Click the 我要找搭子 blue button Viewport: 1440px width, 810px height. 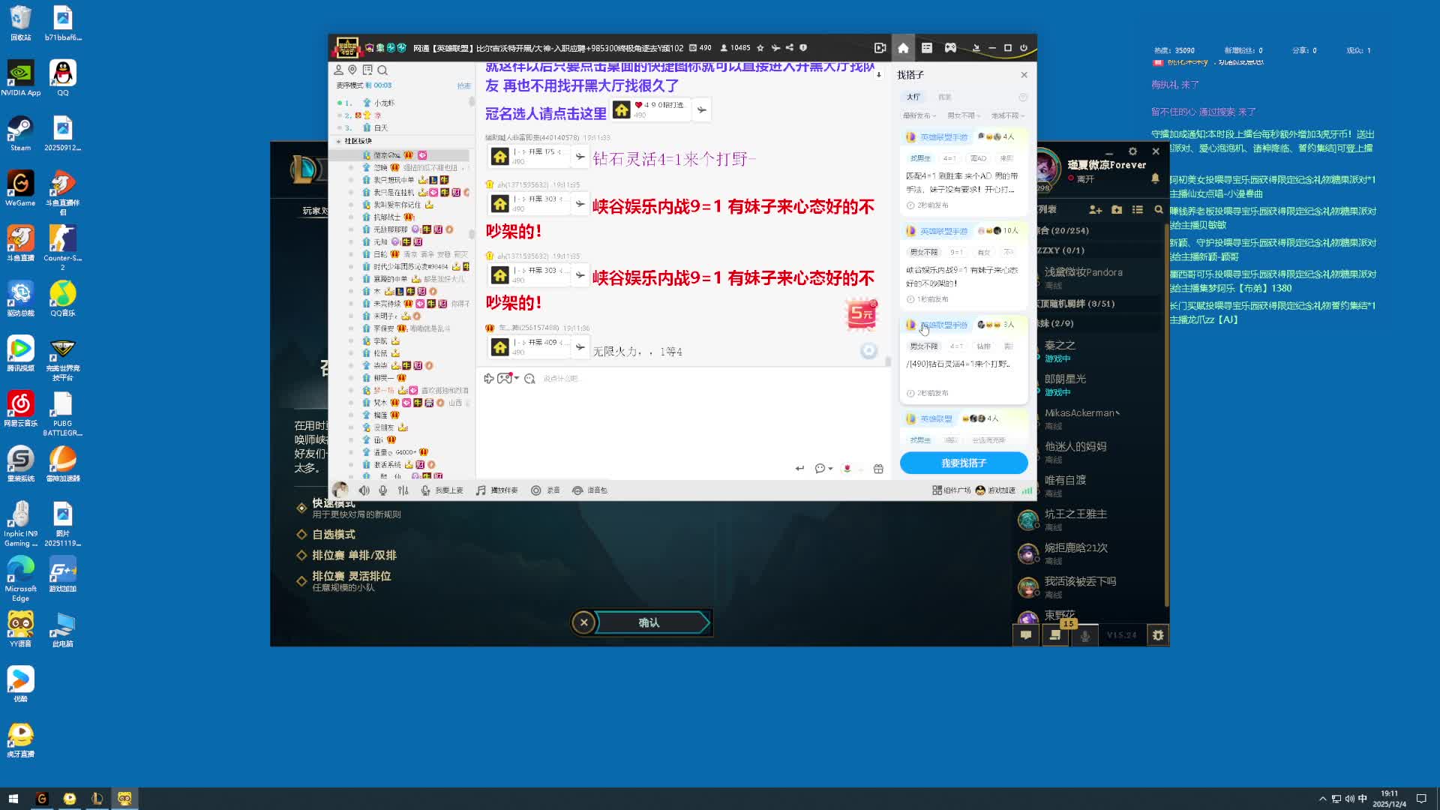click(x=964, y=463)
